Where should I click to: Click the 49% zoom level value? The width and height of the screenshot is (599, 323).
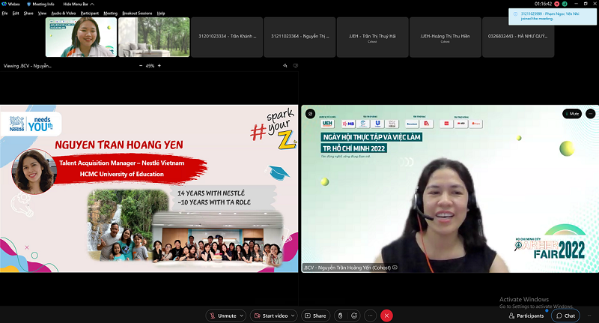tap(150, 66)
